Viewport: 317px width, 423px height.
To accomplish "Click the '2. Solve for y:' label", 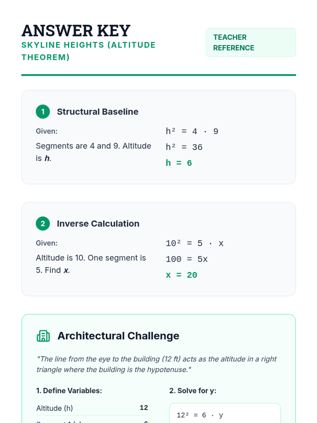I will pos(193,391).
